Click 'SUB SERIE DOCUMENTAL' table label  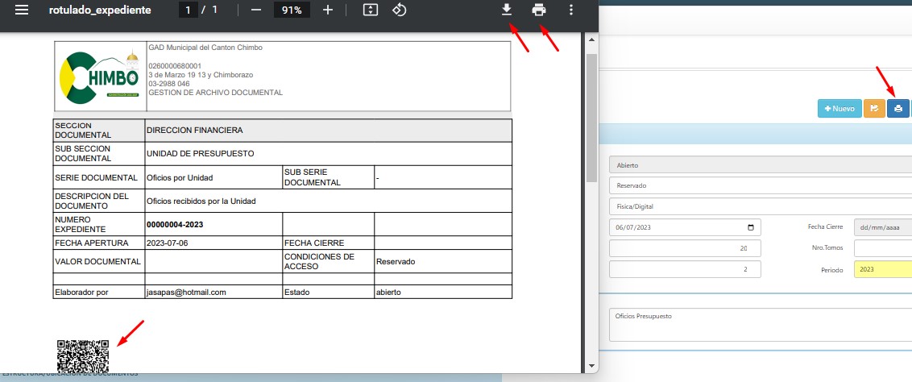point(313,177)
